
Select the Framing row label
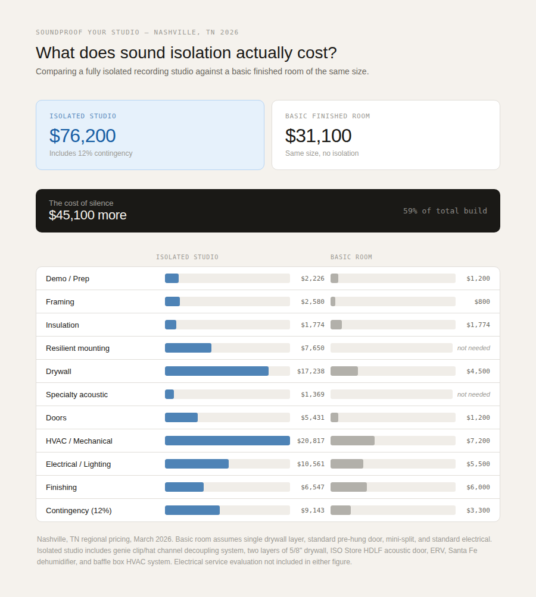point(60,301)
